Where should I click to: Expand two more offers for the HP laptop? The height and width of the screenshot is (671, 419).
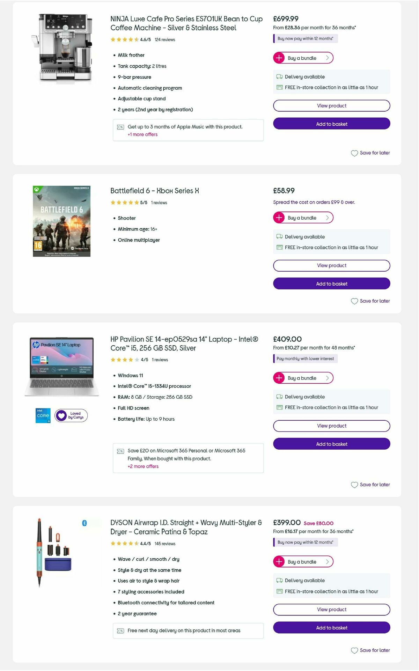coord(142,466)
